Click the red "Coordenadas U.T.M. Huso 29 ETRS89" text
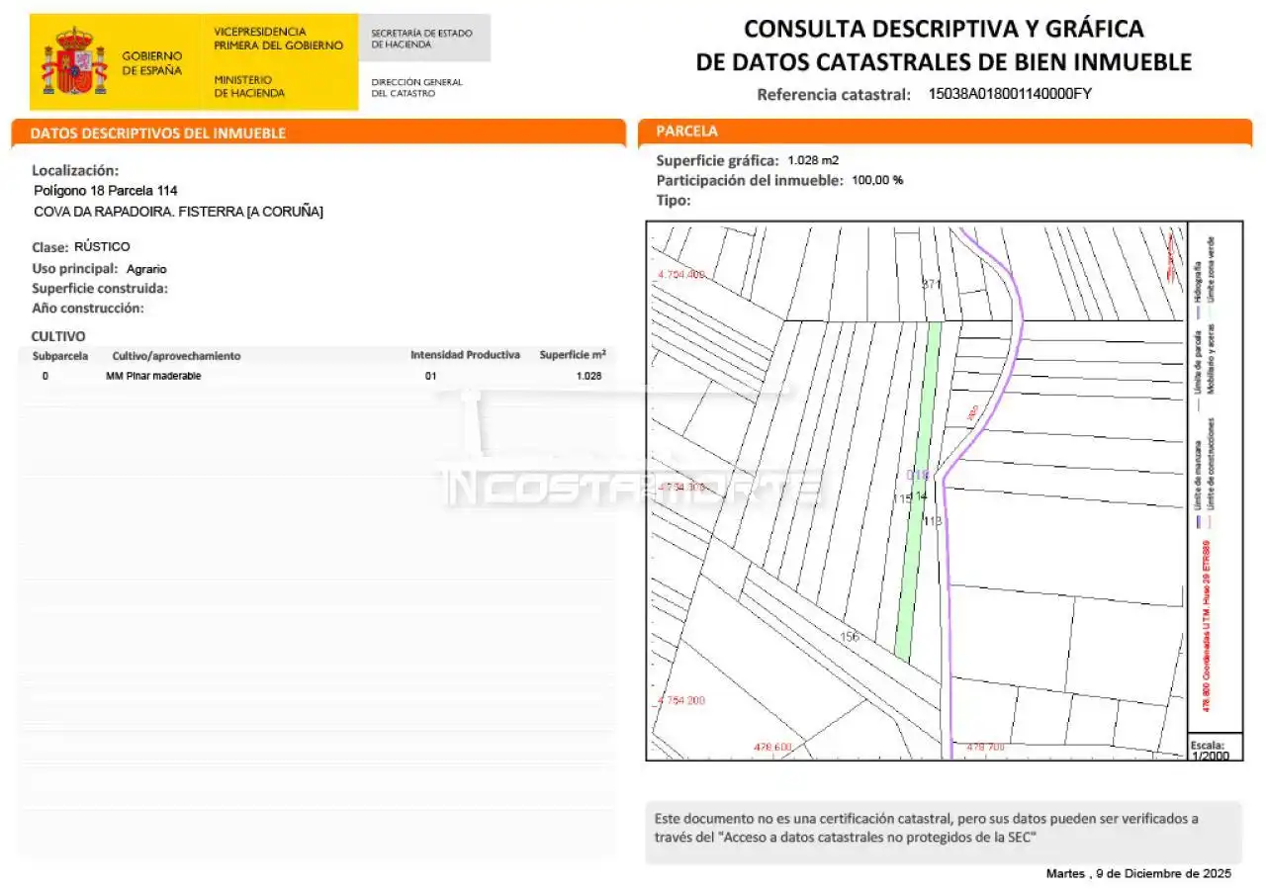The image size is (1266, 895). (1207, 626)
